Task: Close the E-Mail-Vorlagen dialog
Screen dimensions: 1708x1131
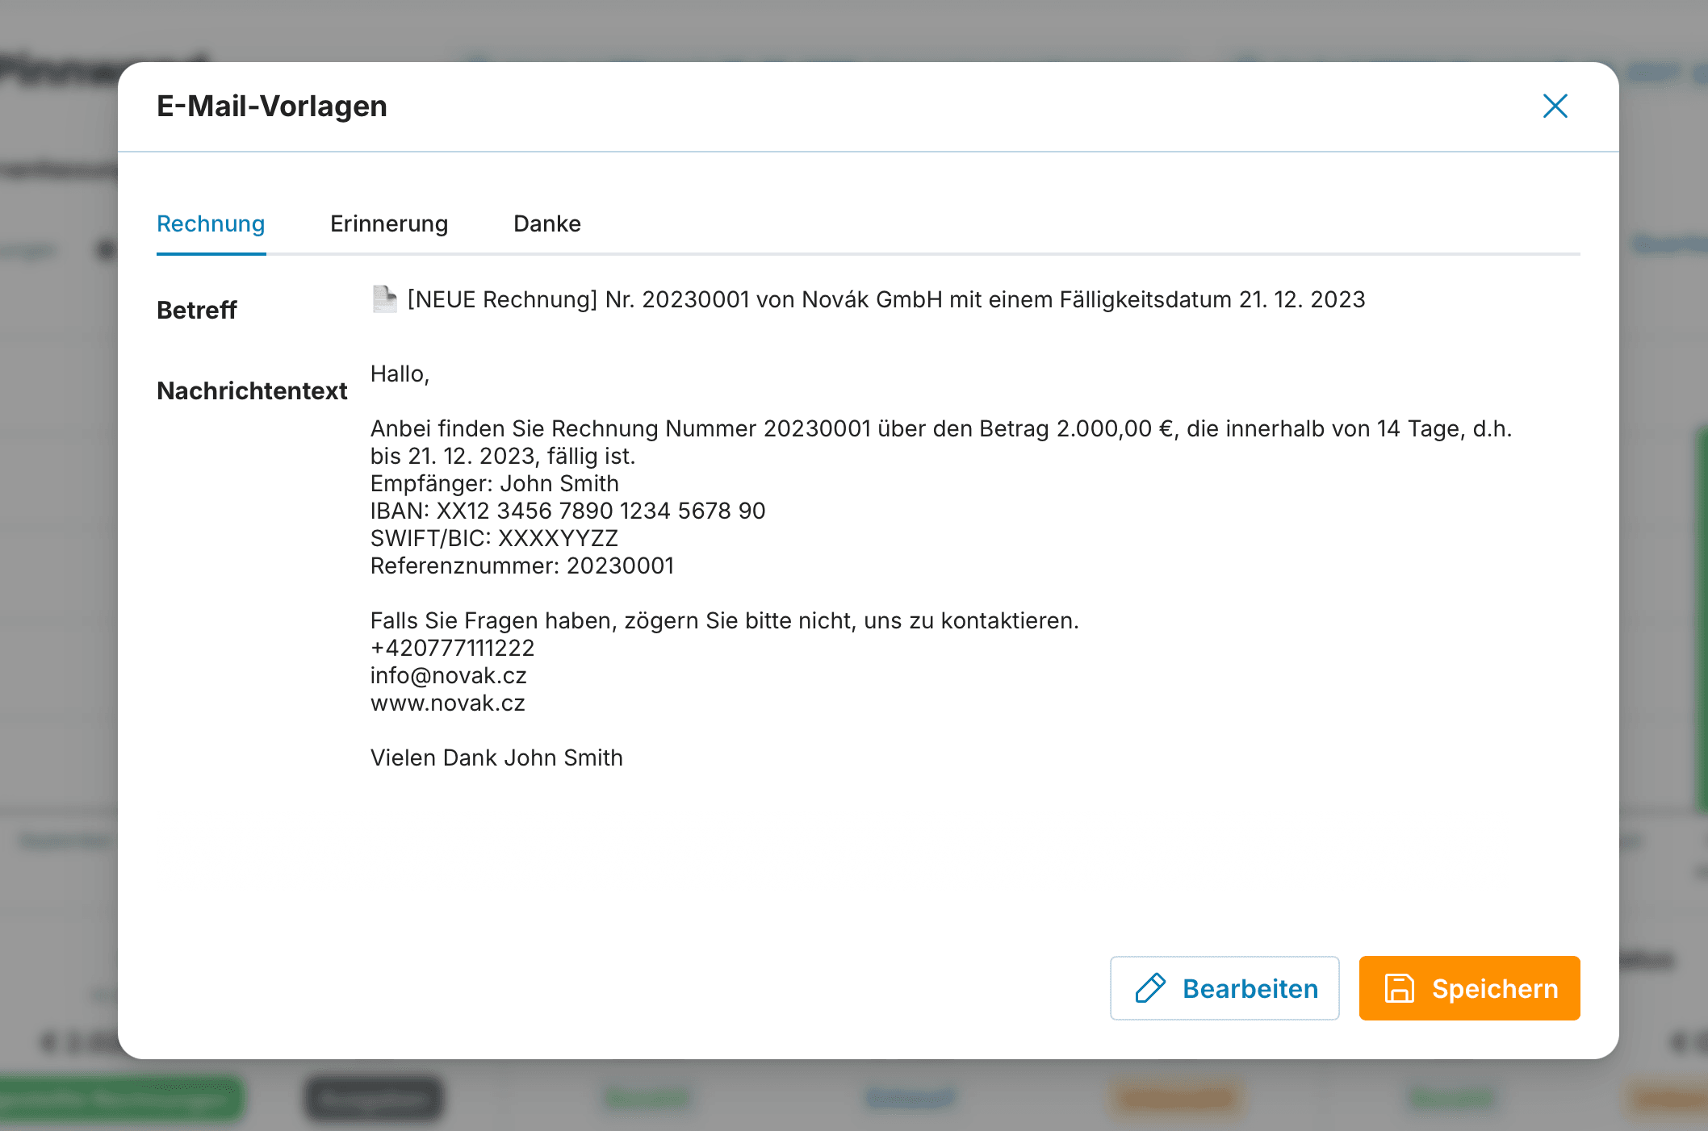Action: tap(1555, 106)
